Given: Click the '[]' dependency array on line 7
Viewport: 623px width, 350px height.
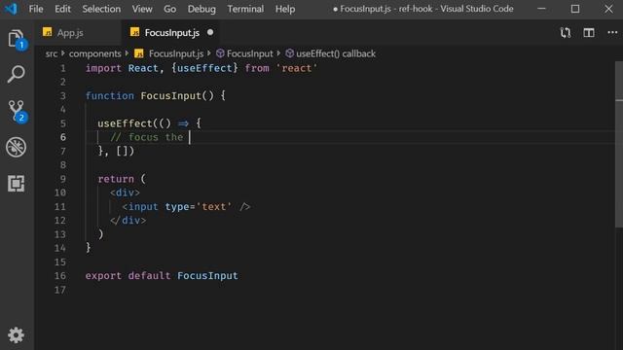Looking at the screenshot, I should (x=122, y=152).
